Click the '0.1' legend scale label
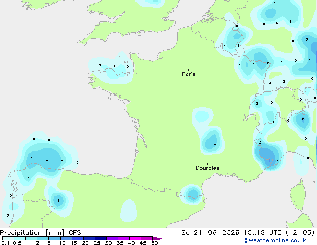Viewport: 317px width, 245px height. pyautogui.click(x=5, y=243)
